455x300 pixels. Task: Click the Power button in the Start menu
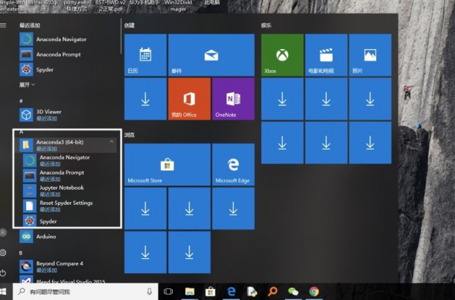click(x=3, y=272)
